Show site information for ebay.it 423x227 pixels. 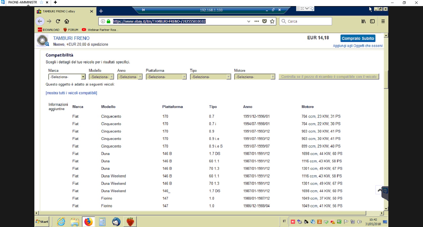click(103, 21)
